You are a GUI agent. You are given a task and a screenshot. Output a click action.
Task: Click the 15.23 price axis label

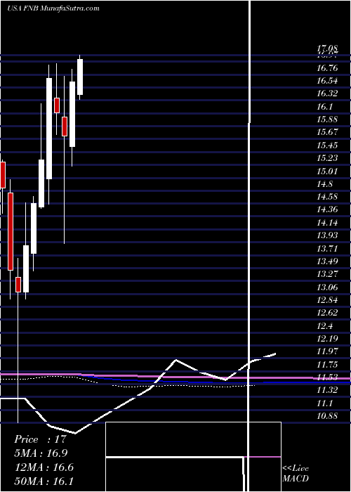327,158
